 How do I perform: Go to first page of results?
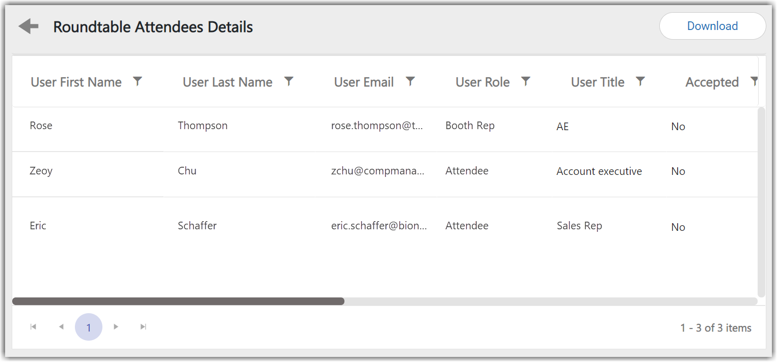click(x=34, y=327)
